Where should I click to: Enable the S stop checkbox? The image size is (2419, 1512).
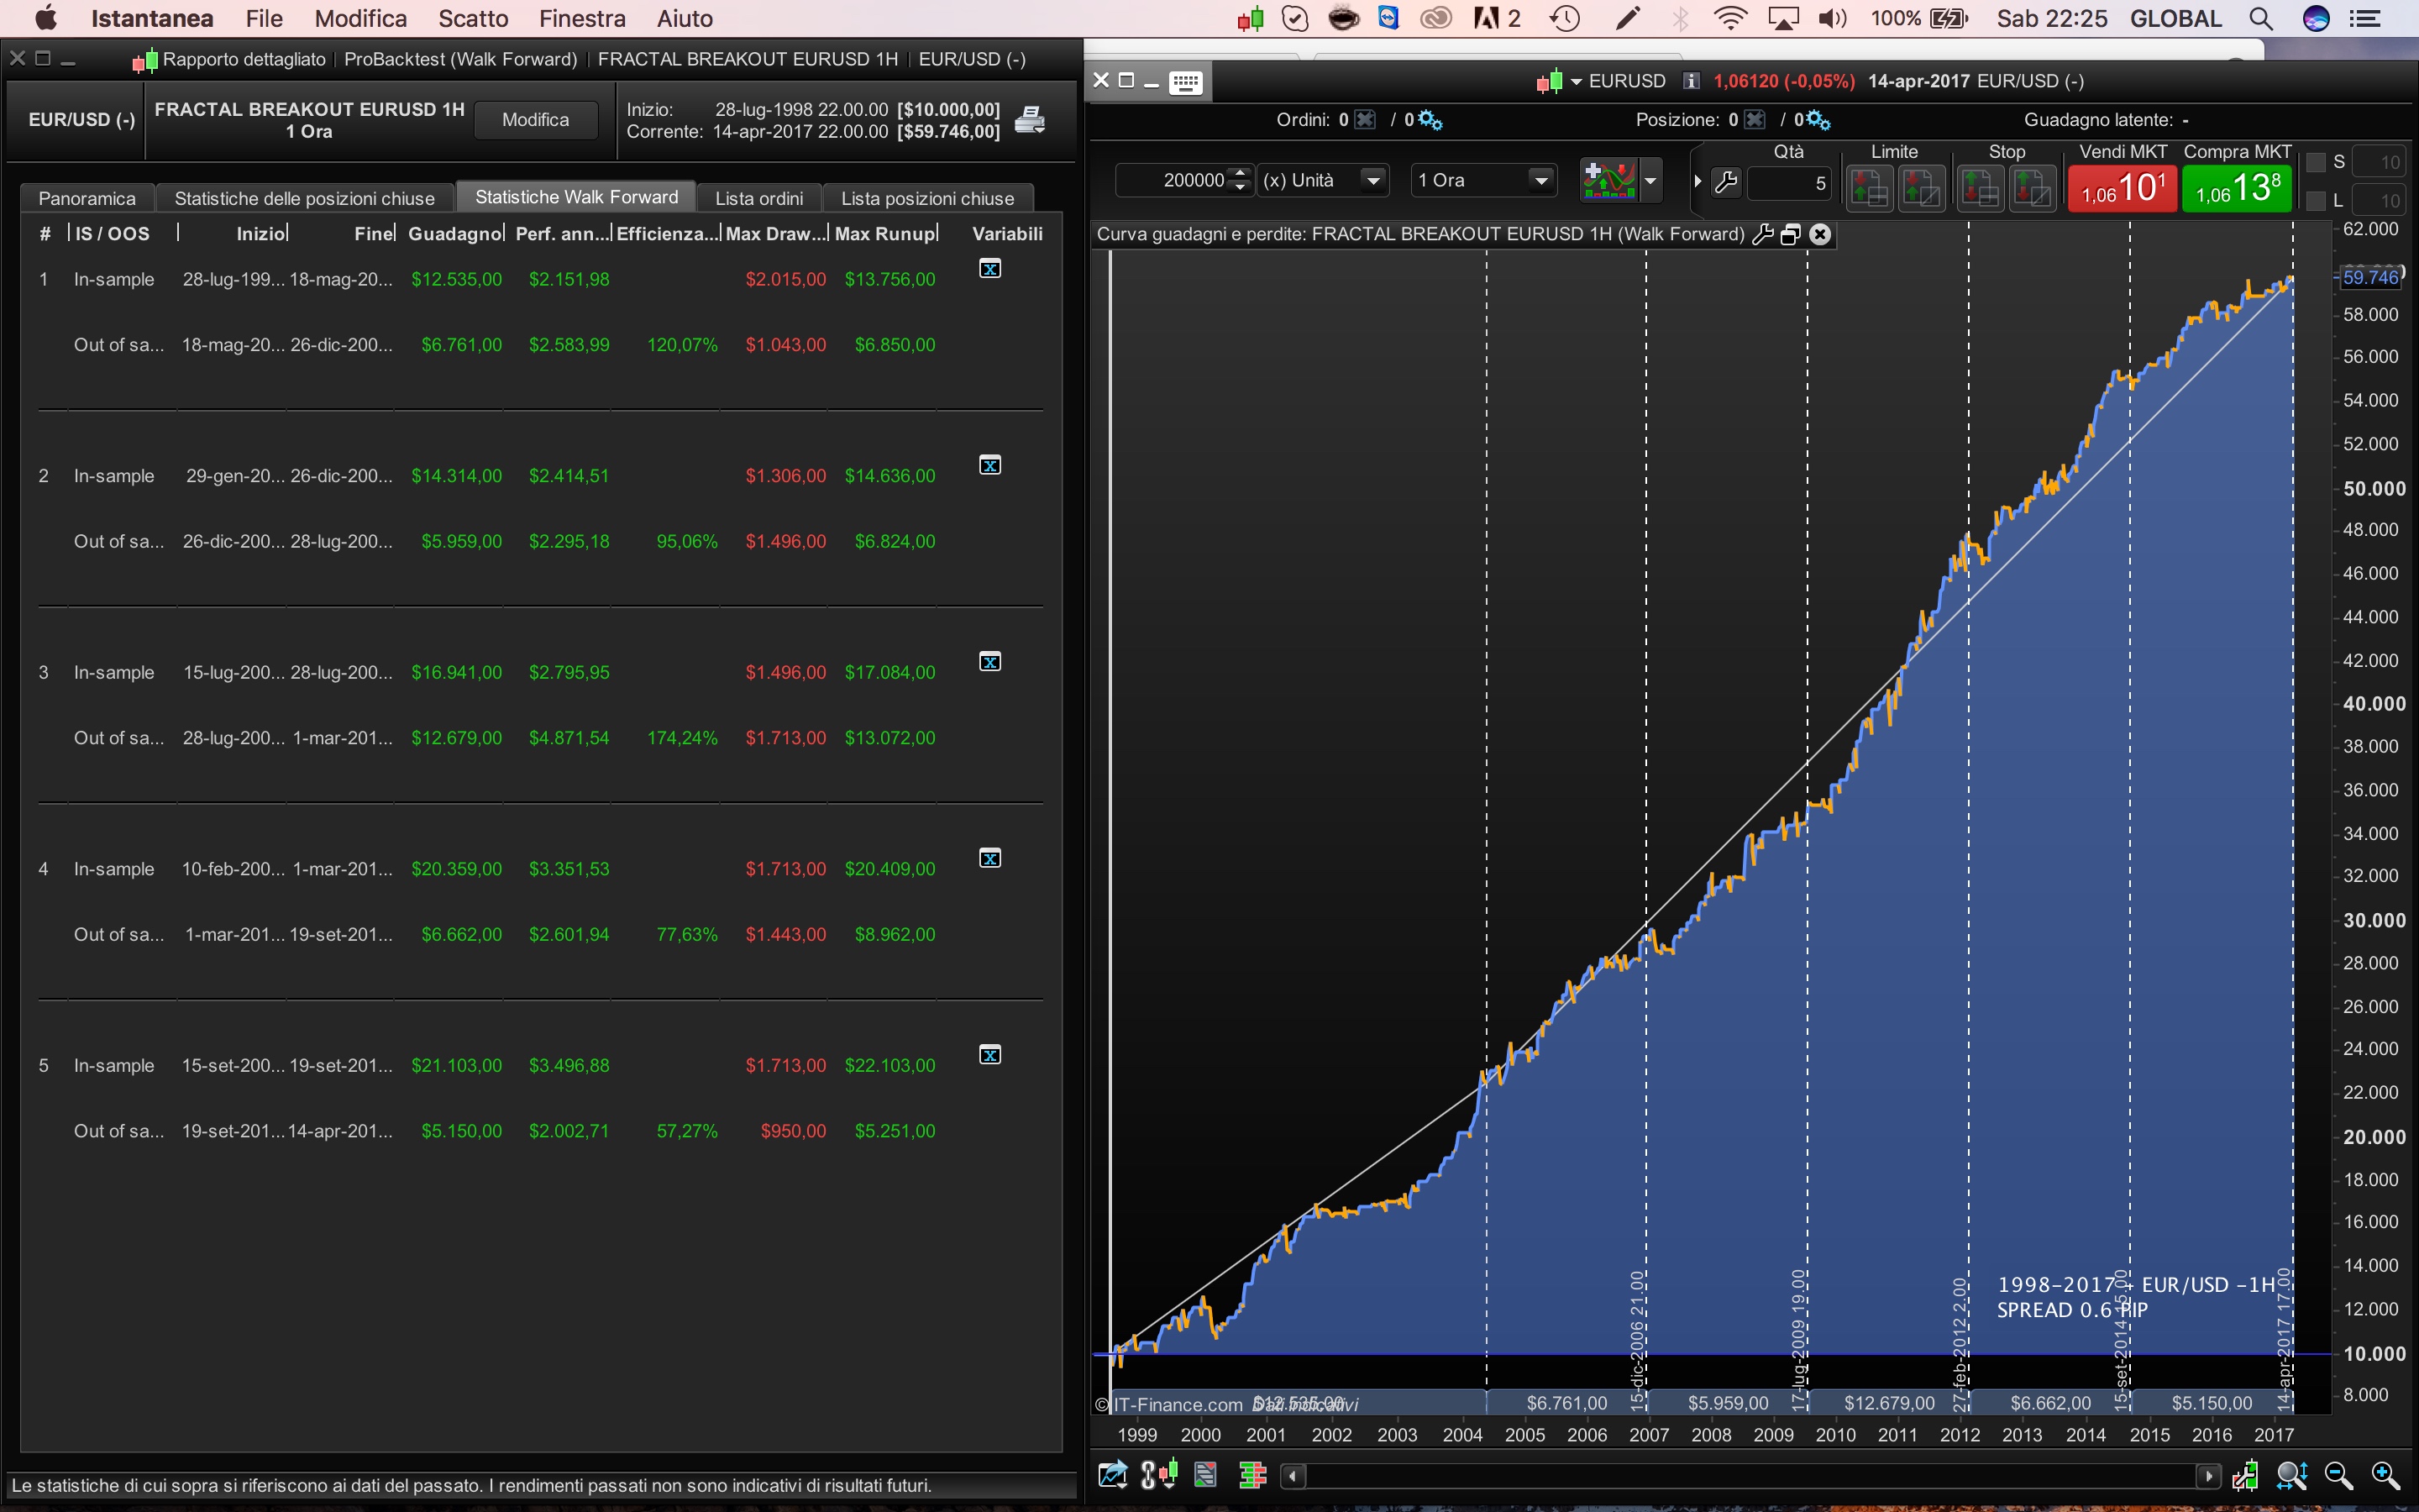tap(2315, 163)
